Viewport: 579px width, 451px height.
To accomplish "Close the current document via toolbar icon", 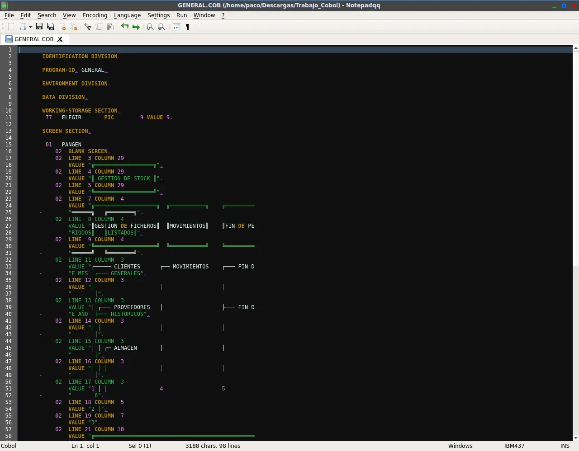I will point(62,27).
